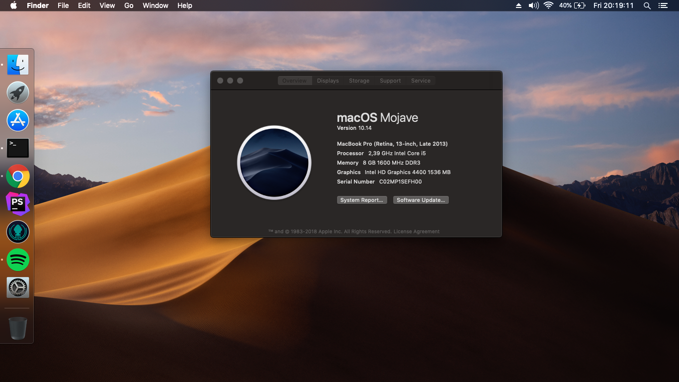Switch to the Support tab
Screen dimensions: 679x382
[390, 81]
